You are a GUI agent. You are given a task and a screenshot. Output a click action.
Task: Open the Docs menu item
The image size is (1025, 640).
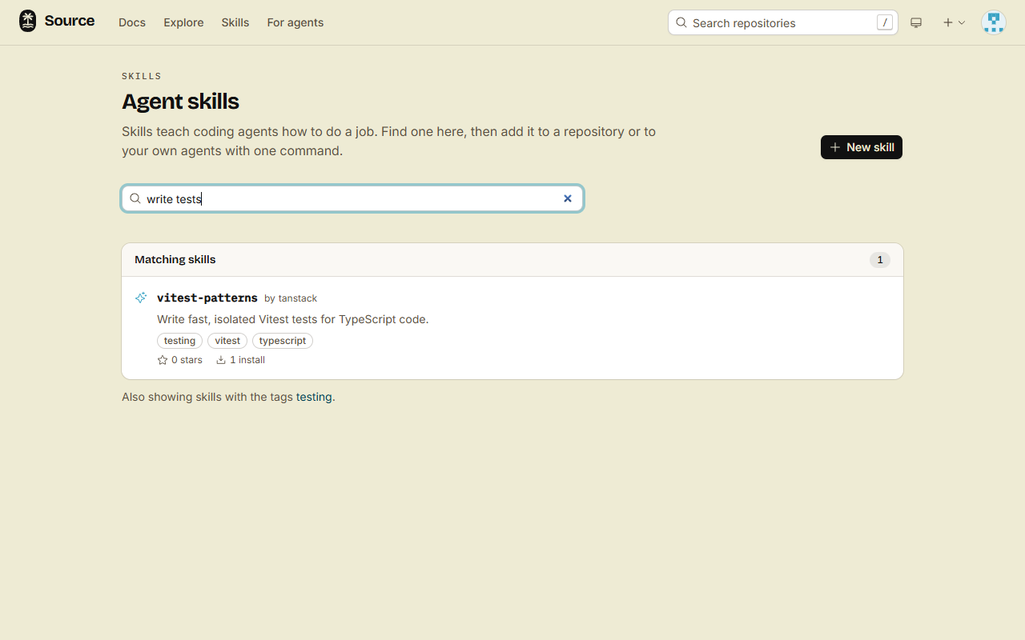(132, 22)
